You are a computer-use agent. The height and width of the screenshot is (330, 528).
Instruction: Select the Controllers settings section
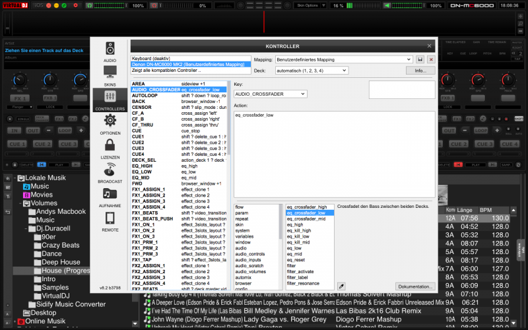[110, 100]
